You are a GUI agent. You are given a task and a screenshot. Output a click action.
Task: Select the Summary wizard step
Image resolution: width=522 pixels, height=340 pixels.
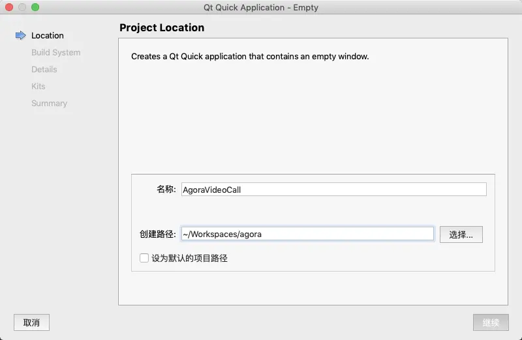point(49,104)
